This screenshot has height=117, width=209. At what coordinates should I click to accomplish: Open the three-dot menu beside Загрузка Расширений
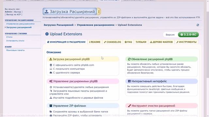click(99, 12)
